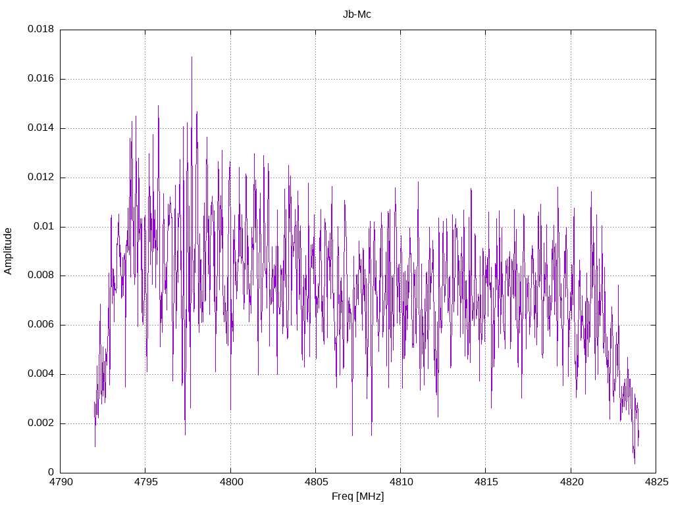Click y-axis tick label 0.016
The height and width of the screenshot is (505, 674).
(41, 79)
